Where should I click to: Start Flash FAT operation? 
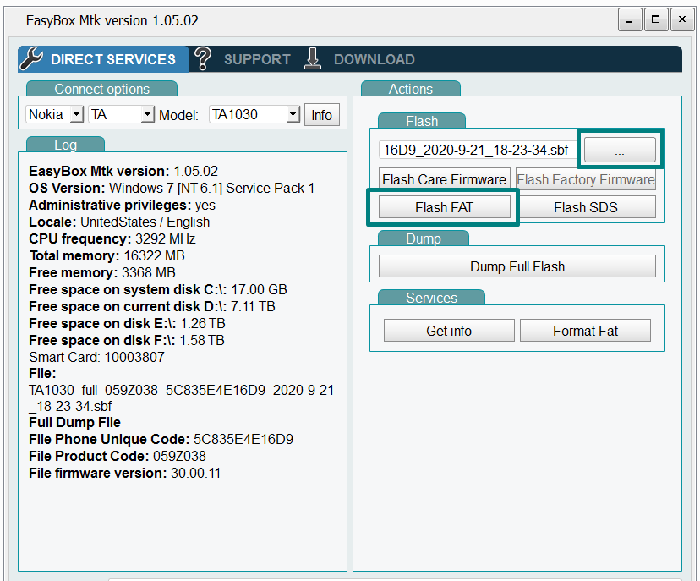[x=444, y=207]
